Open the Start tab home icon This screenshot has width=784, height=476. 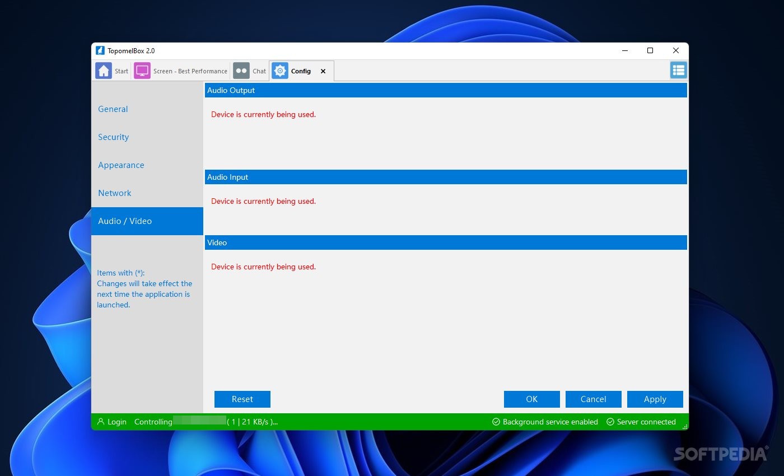coord(104,71)
